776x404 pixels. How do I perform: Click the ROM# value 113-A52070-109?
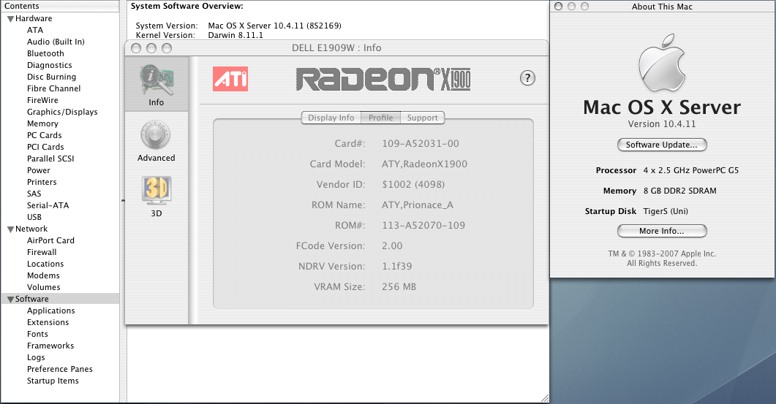tap(423, 226)
